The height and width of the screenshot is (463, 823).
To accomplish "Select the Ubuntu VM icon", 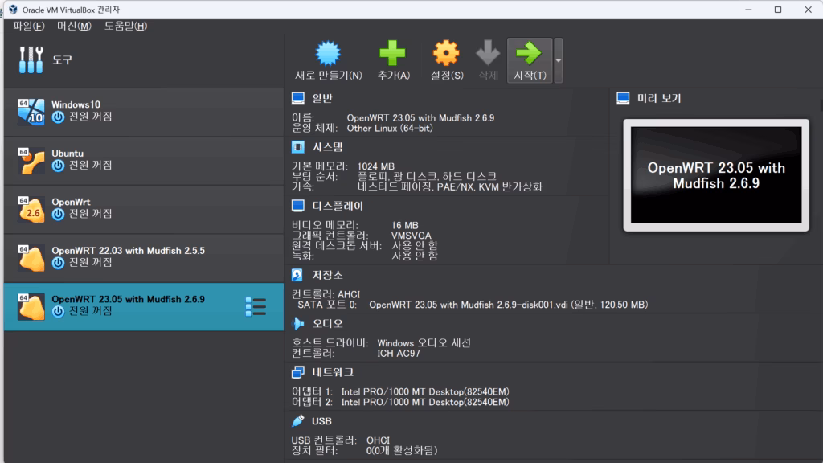I will tap(31, 160).
